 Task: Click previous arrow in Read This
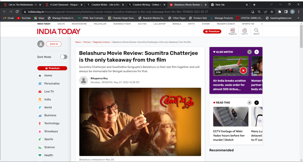[249, 103]
